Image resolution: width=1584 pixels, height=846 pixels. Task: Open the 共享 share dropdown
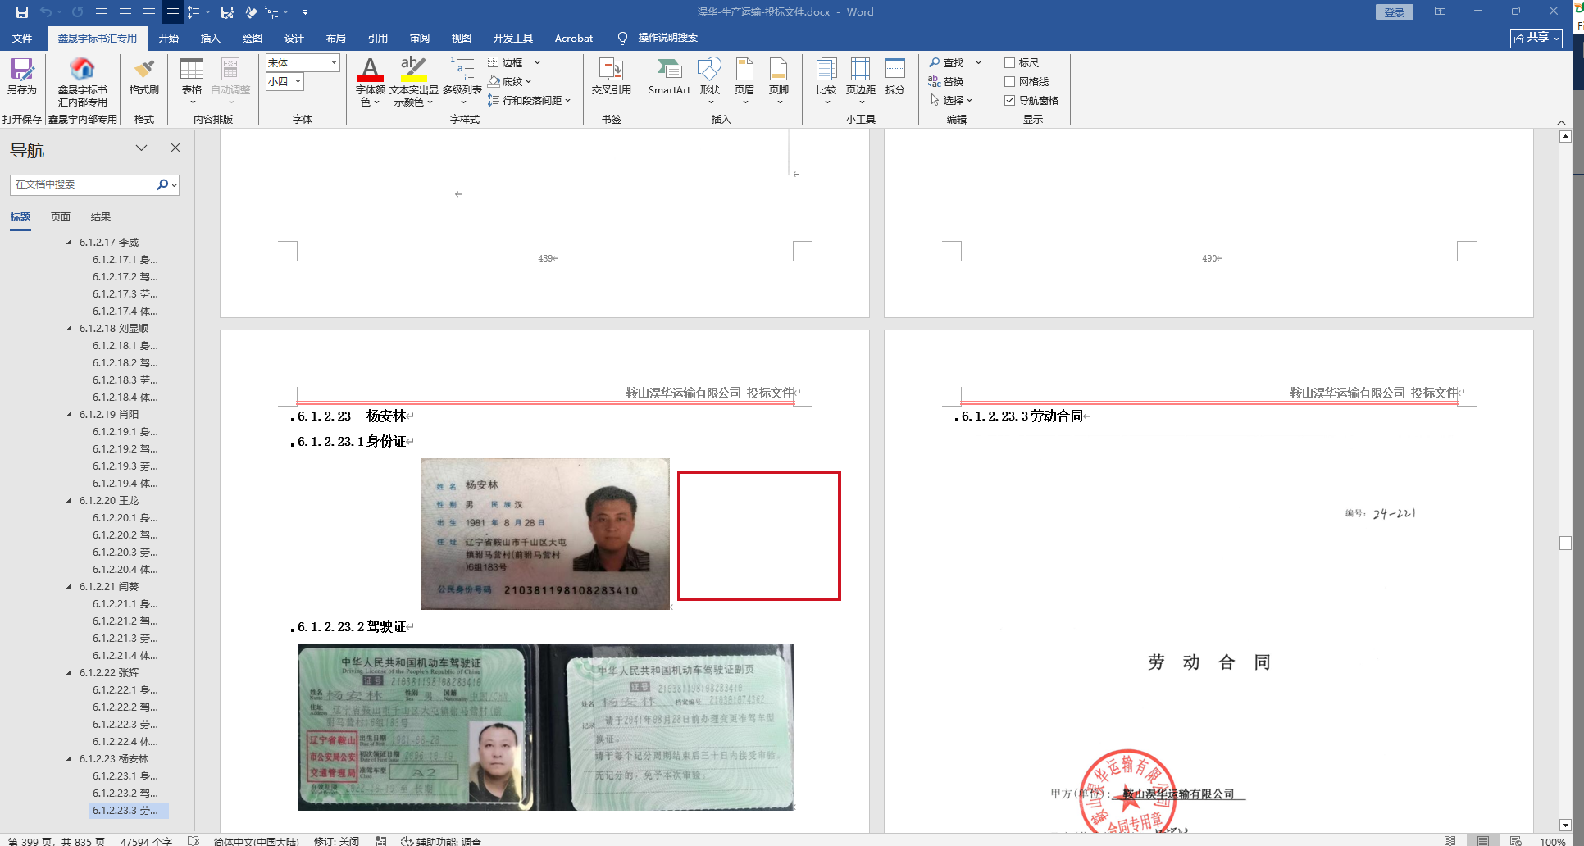pyautogui.click(x=1536, y=38)
